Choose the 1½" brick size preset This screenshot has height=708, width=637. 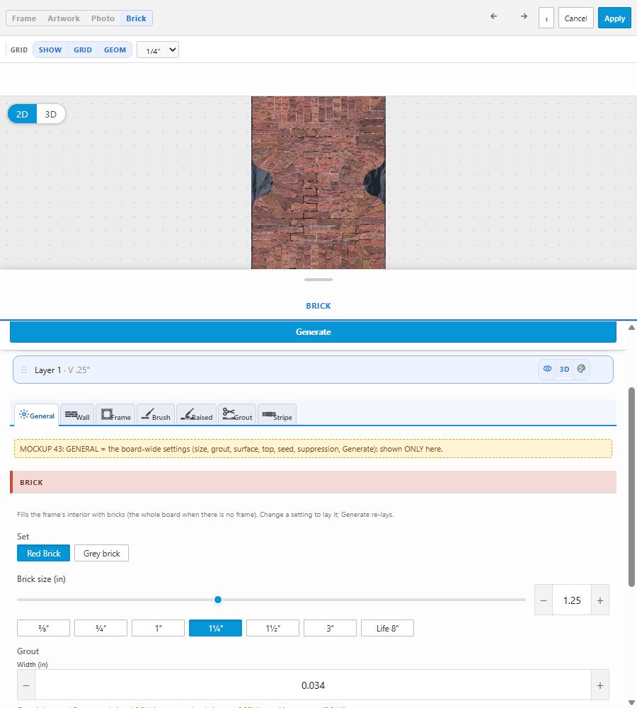(272, 628)
